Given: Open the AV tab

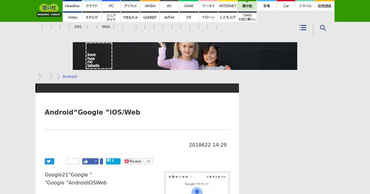Looking at the screenshot, I should (169, 6).
